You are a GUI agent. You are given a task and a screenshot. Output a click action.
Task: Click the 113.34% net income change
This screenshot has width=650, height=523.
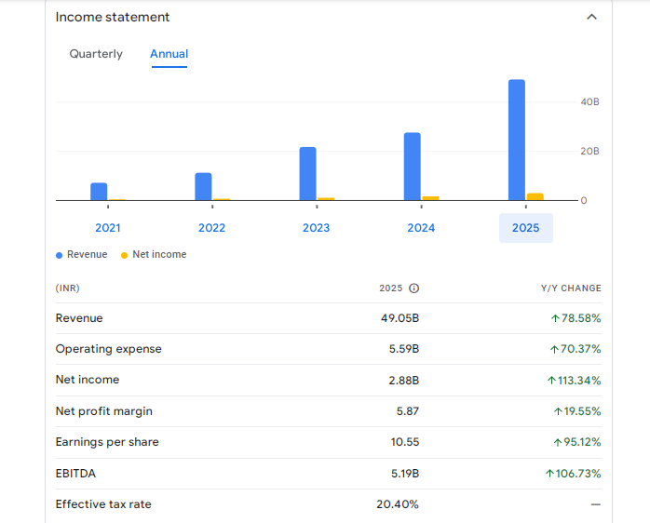click(574, 380)
